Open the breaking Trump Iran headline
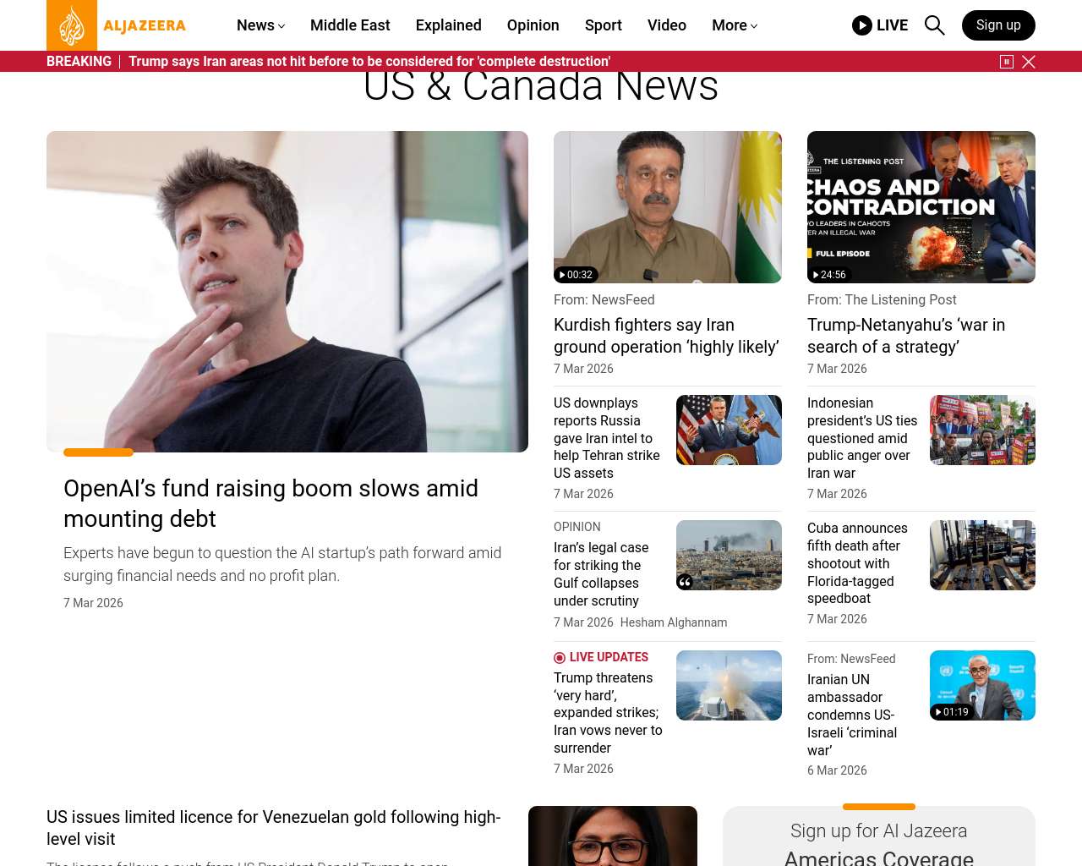 [x=369, y=62]
